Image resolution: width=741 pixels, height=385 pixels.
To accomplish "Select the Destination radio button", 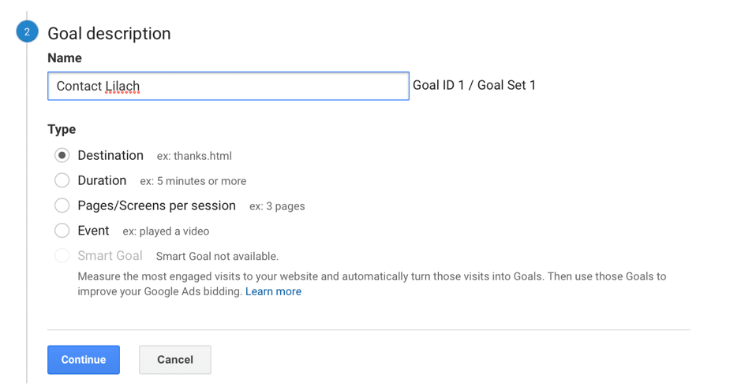I will point(62,155).
